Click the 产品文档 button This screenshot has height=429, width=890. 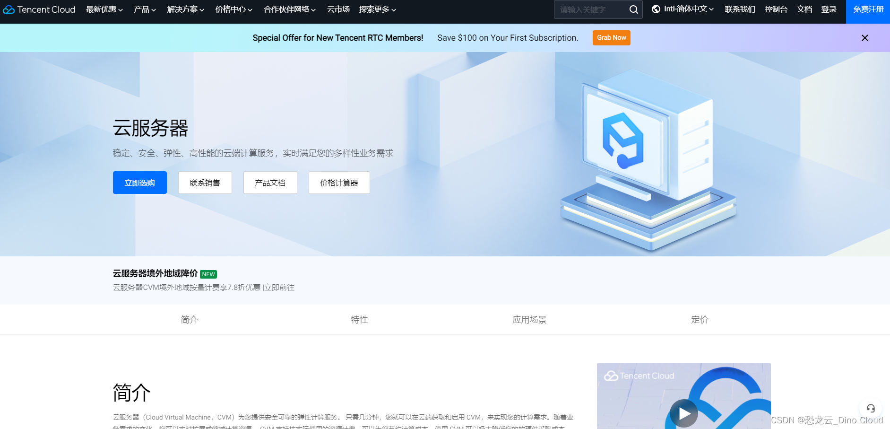point(270,183)
